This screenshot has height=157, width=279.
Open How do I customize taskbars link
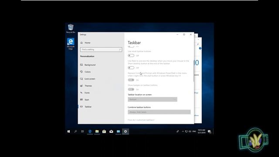tap(141, 120)
